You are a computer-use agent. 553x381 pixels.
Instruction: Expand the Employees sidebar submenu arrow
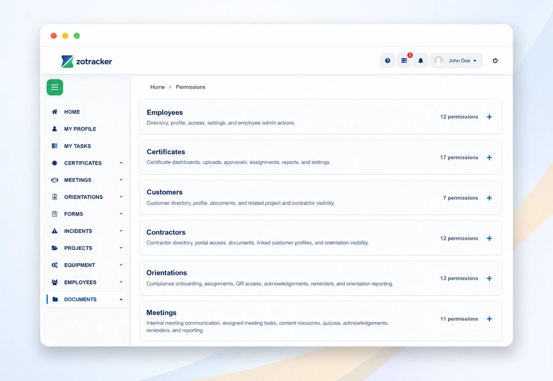(x=121, y=282)
